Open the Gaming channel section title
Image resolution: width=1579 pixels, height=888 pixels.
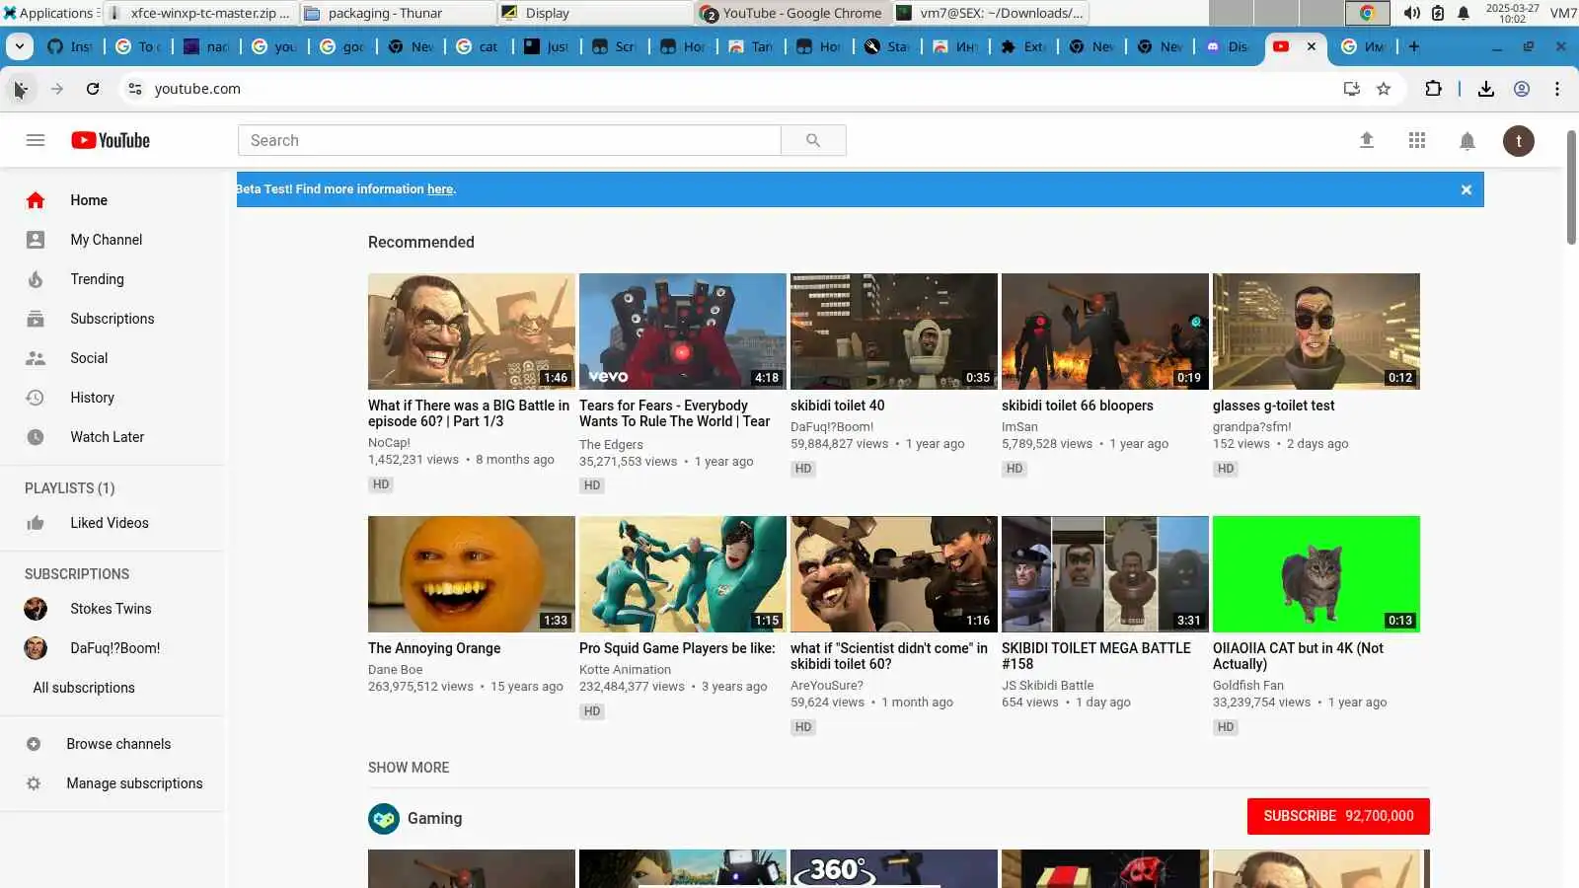click(x=434, y=818)
